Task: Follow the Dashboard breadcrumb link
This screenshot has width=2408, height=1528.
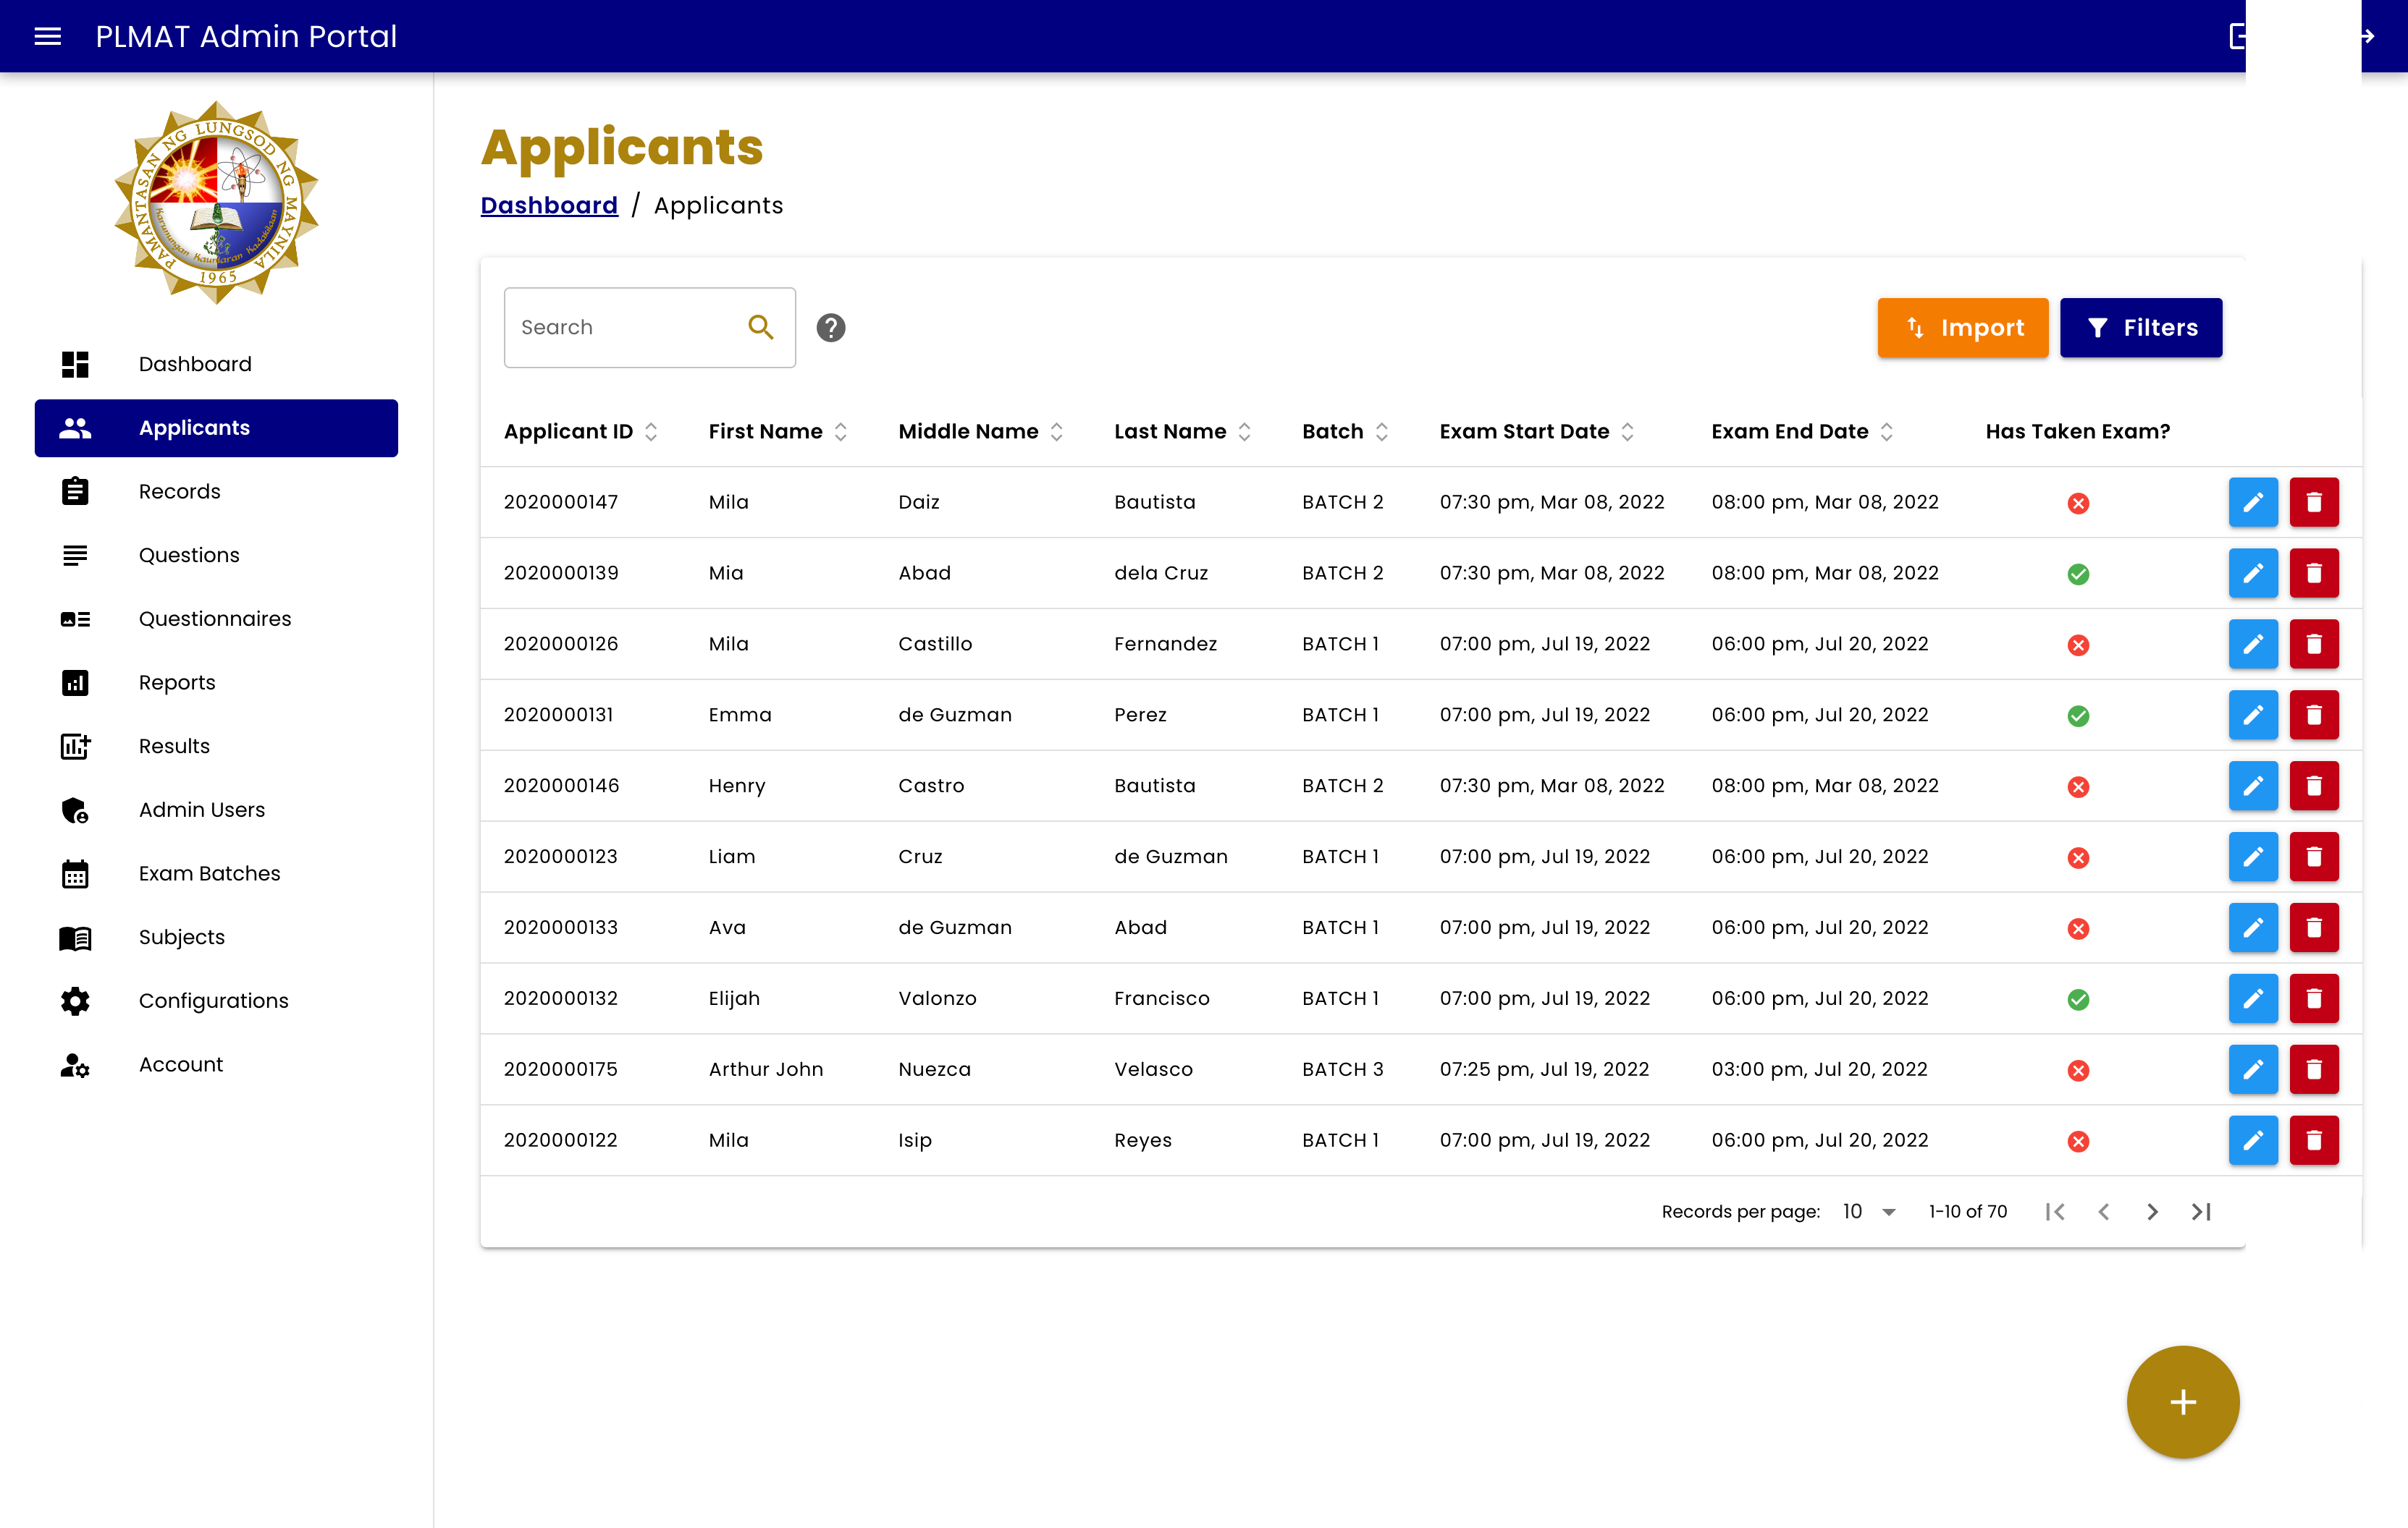Action: (549, 206)
